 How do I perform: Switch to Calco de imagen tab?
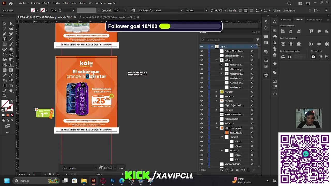click(x=314, y=20)
